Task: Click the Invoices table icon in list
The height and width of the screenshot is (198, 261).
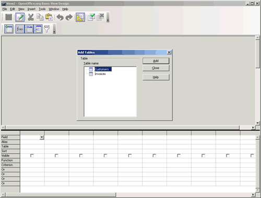Action: coord(91,74)
